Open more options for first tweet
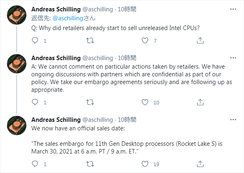Image resolution: width=244 pixels, height=173 pixels. (x=233, y=9)
